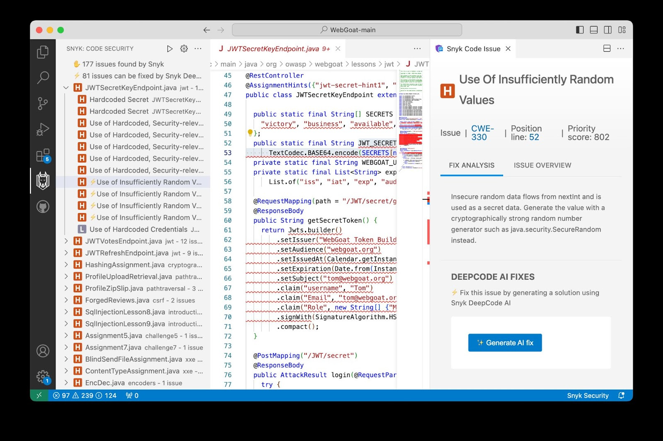
Task: Expand JWTRefreshEndpoint.java issues
Action: [x=66, y=253]
